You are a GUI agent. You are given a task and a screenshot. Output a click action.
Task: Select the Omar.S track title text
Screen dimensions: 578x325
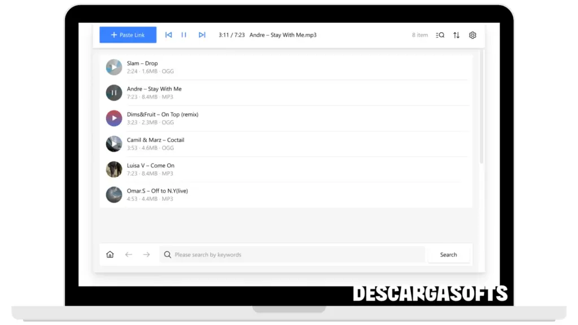coord(157,191)
